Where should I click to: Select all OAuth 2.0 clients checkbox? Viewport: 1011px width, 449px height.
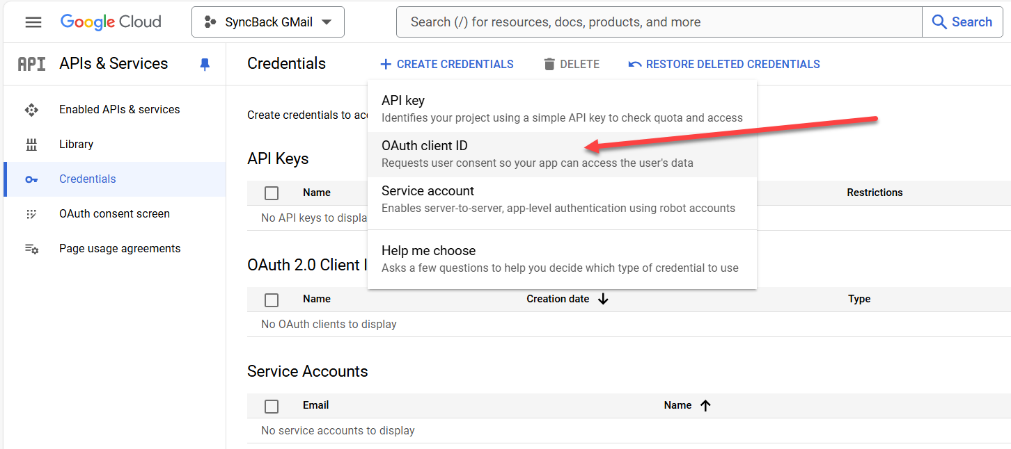click(272, 300)
